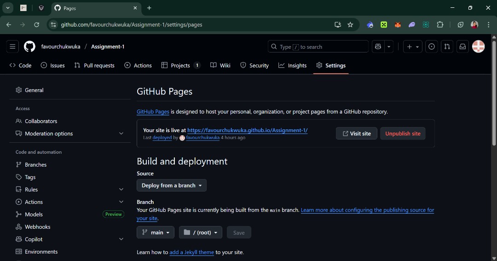Viewport: 497px width, 261px height.
Task: Bookmark this page with star icon
Action: tap(350, 25)
